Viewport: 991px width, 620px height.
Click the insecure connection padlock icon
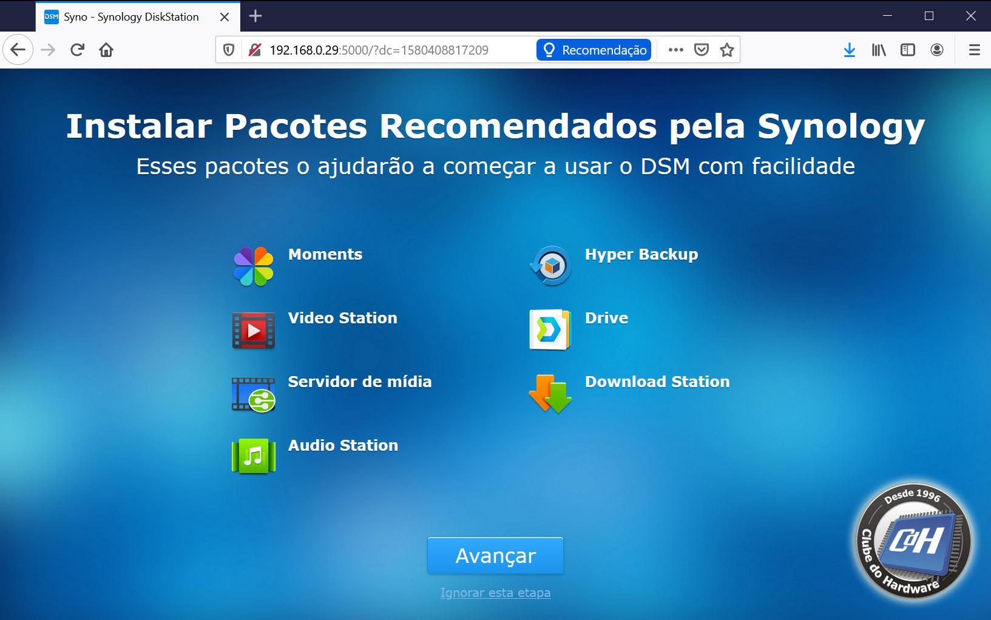(x=255, y=50)
